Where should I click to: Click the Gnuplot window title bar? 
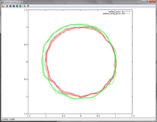pyautogui.click(x=70, y=2)
